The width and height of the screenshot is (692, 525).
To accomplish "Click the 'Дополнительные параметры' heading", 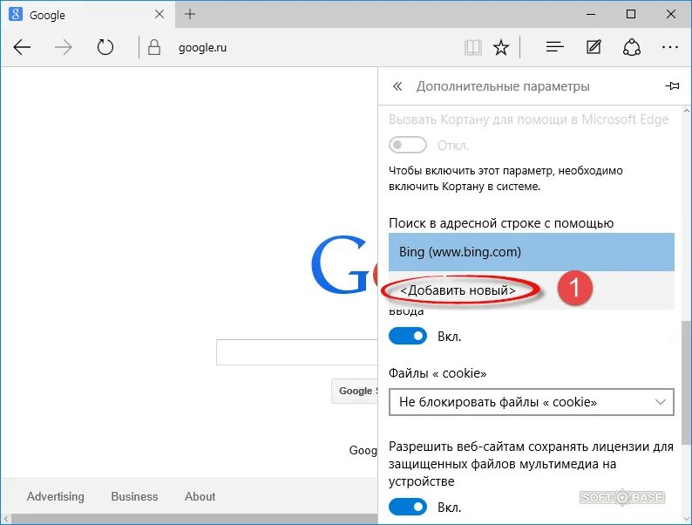I will [503, 86].
